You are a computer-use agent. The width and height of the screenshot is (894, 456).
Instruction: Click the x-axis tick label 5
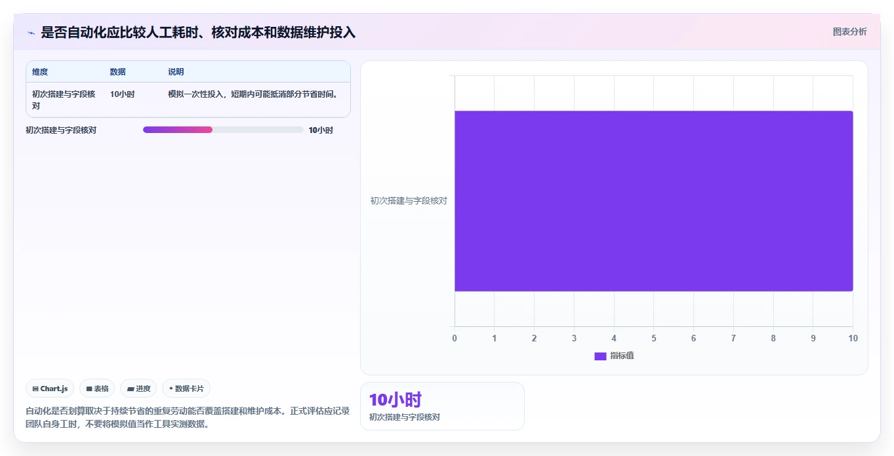[654, 339]
